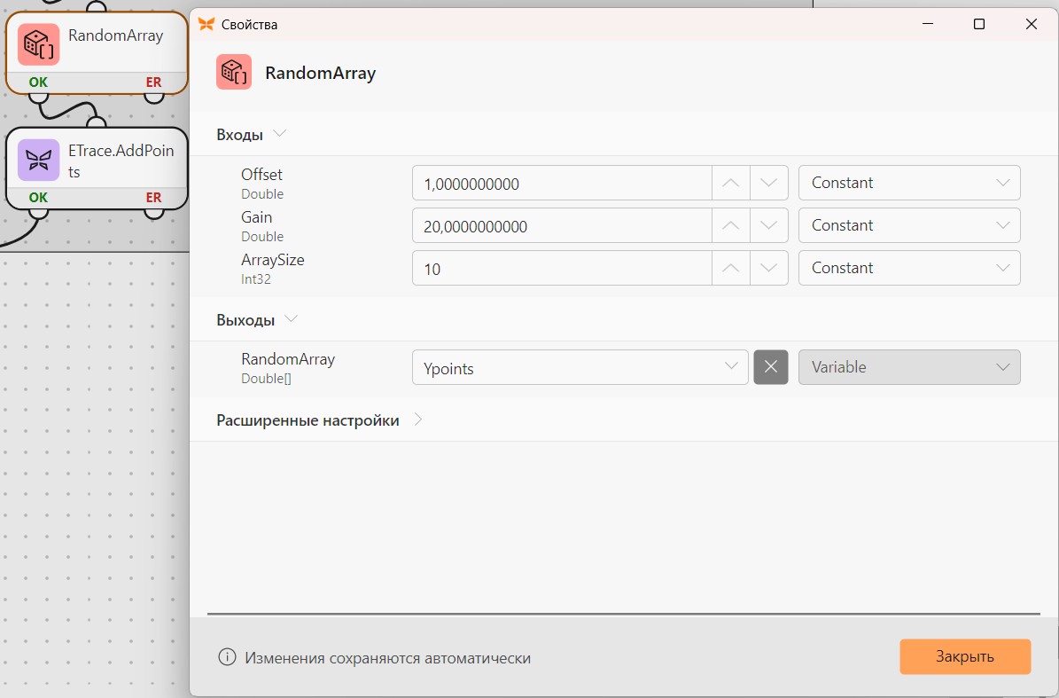Open the Offset Constant type dropdown
Screen dimensions: 1059x698
[909, 183]
